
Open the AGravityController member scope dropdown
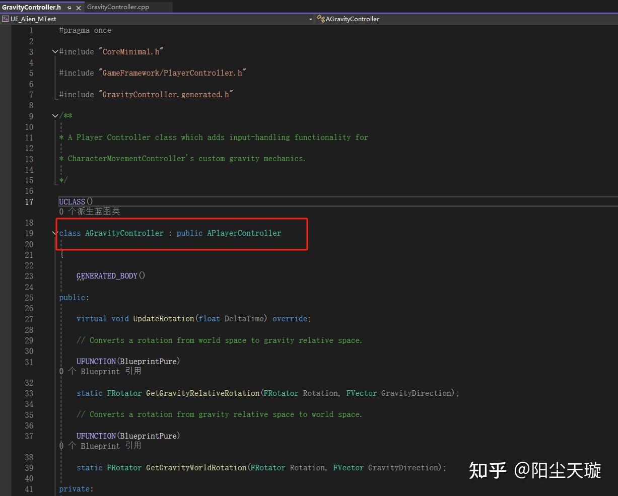point(353,19)
